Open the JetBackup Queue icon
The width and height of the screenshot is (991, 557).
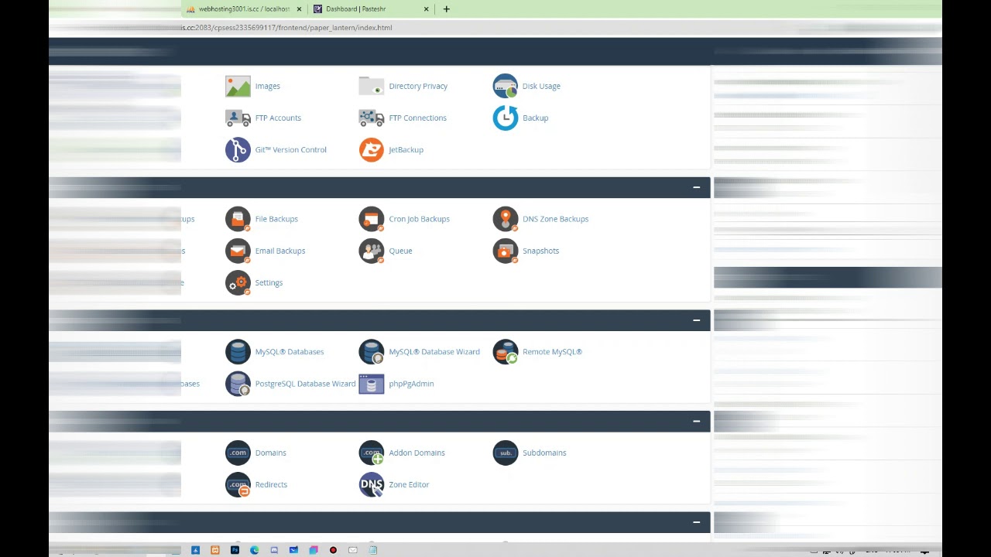pyautogui.click(x=372, y=251)
